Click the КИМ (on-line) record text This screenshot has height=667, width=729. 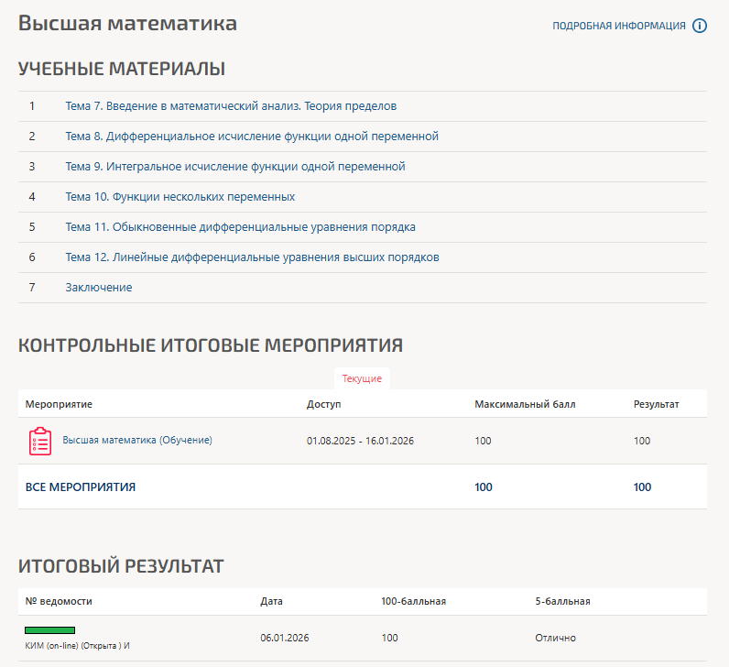(78, 646)
